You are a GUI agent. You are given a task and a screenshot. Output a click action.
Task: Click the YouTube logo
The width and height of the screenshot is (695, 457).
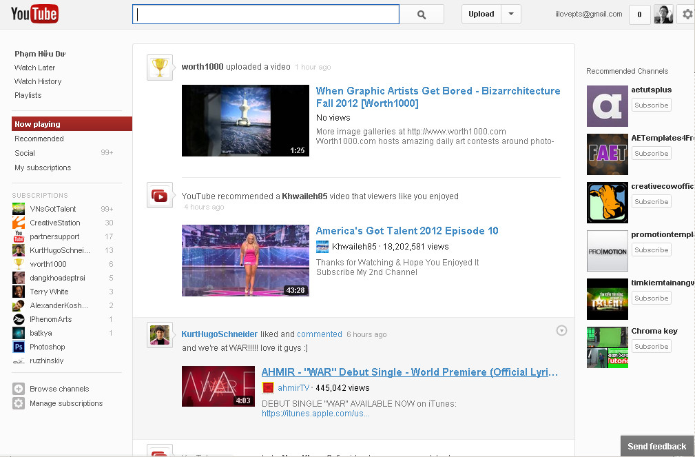(x=34, y=14)
